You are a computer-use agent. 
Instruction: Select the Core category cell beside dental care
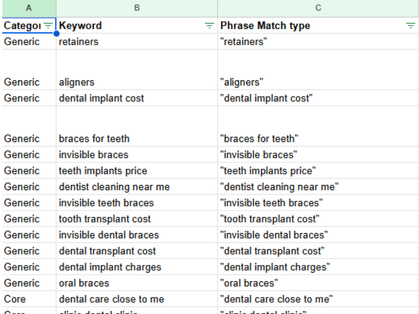click(x=29, y=299)
